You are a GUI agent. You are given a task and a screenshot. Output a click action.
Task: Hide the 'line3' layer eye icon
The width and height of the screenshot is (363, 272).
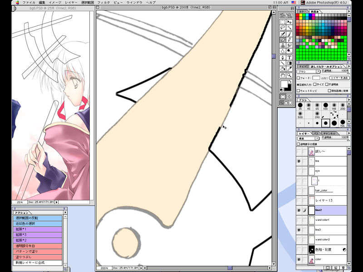299,230
